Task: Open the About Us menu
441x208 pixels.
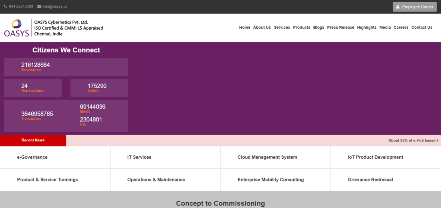Action: point(262,28)
